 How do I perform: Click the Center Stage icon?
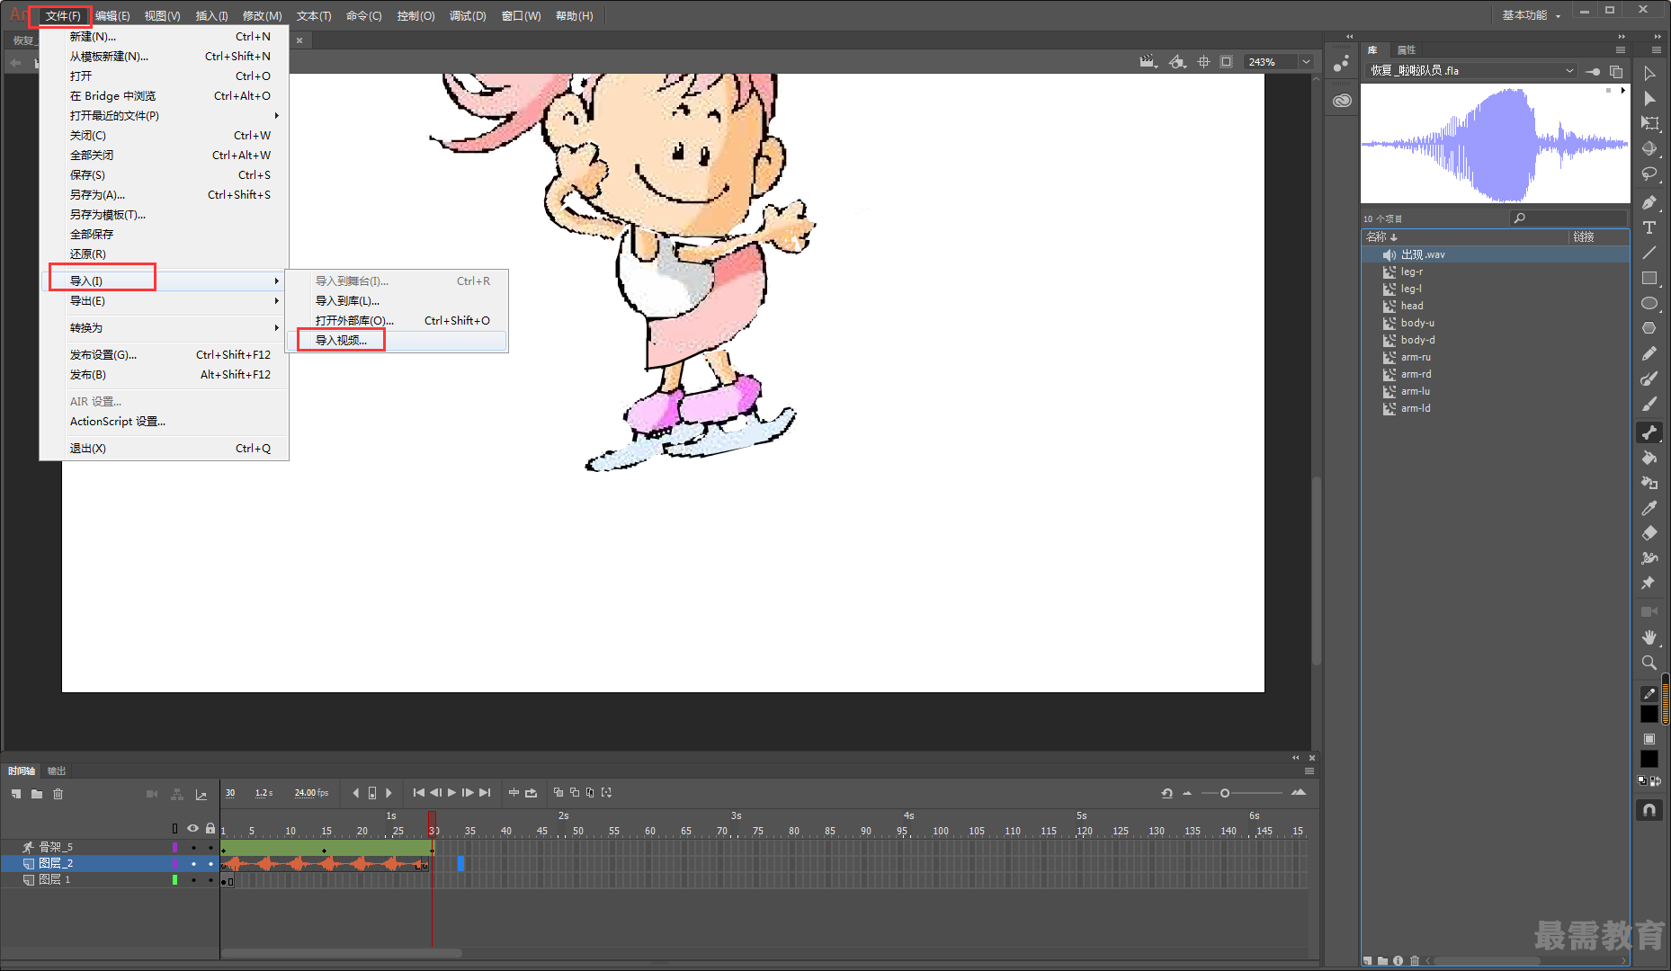coord(1204,62)
